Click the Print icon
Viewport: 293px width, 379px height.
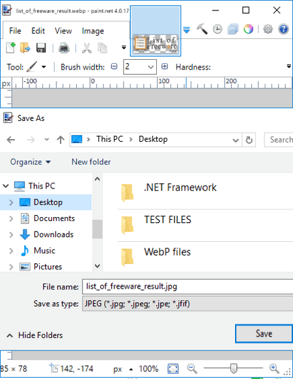point(64,48)
